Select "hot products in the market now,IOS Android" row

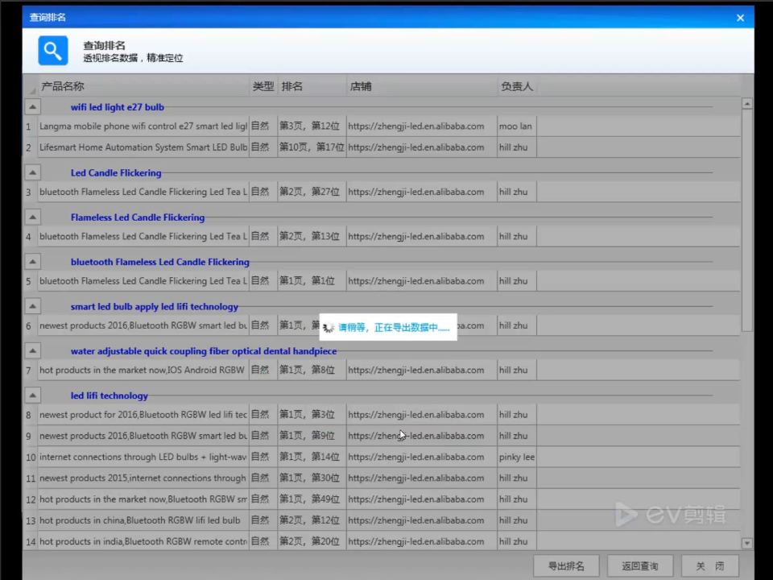[x=382, y=370]
